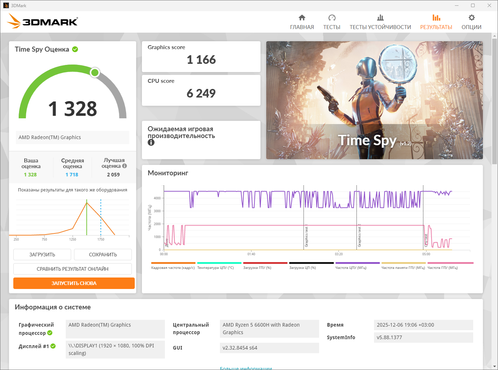Click the CPU test marker in monitoring chart
Screen dimensions: 498x370
[x=426, y=240]
